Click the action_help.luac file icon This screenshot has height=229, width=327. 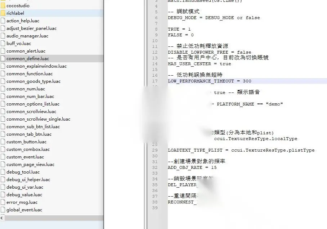click(3, 21)
